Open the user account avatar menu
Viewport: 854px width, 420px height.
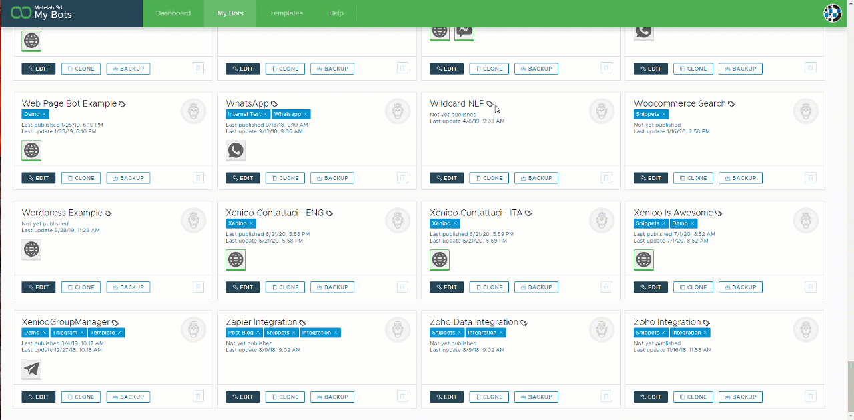tap(832, 13)
